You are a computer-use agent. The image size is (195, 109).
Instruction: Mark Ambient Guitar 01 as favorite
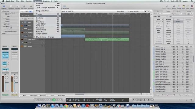click(x=191, y=60)
